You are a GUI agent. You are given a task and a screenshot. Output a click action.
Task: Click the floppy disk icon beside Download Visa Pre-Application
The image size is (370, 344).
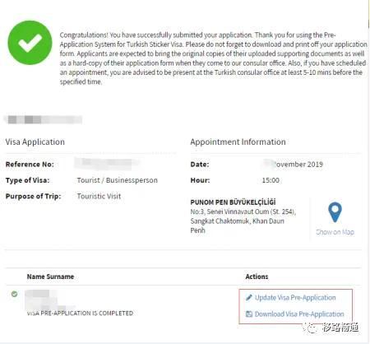point(249,314)
